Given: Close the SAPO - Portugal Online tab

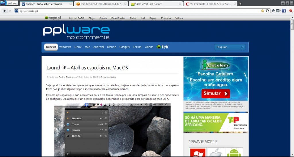Looking at the screenshot, I should click(x=180, y=4).
